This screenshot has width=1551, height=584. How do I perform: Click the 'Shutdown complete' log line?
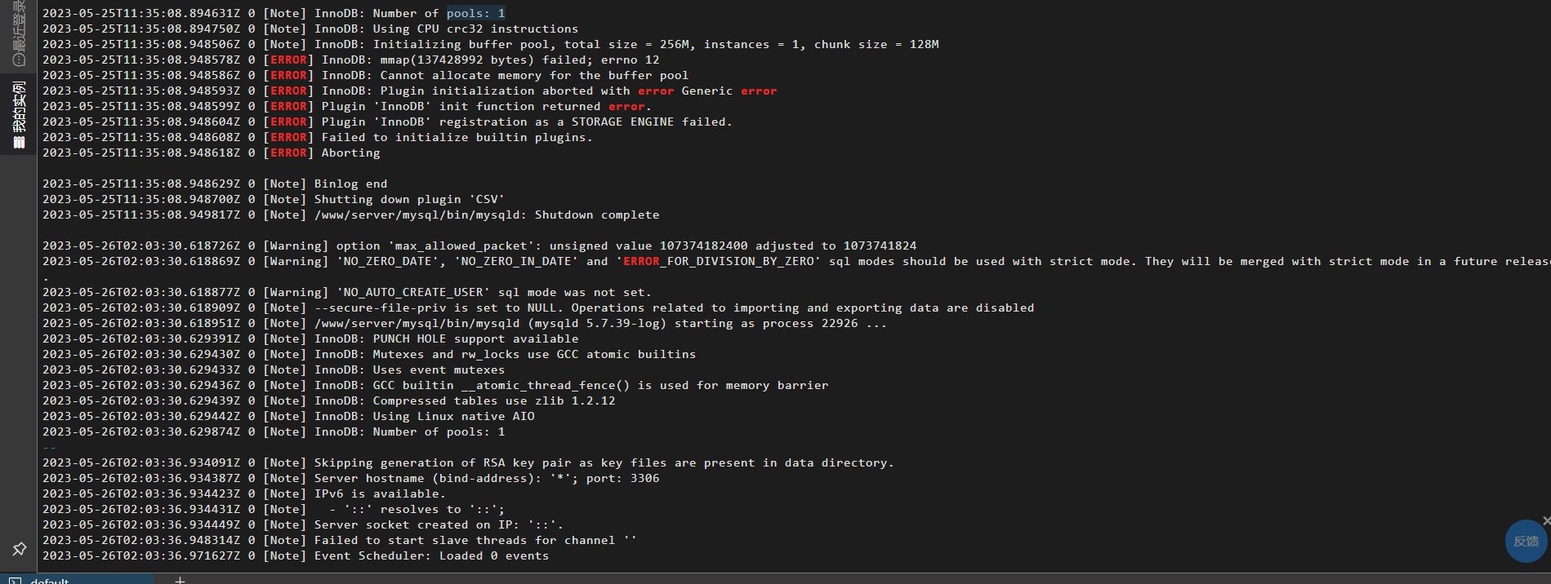[x=350, y=215]
